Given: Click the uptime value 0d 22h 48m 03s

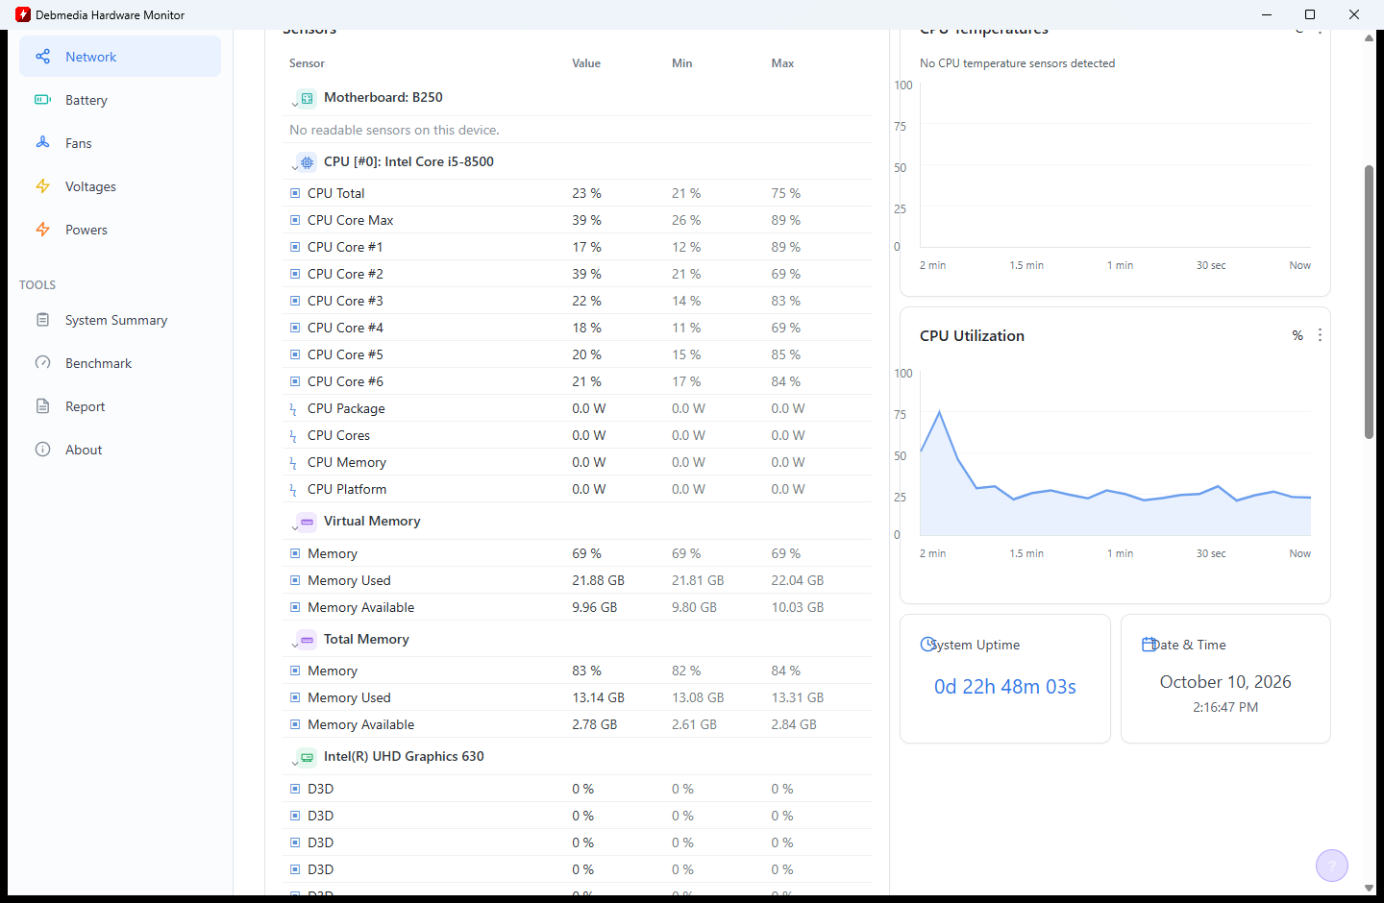Looking at the screenshot, I should pos(1005,687).
